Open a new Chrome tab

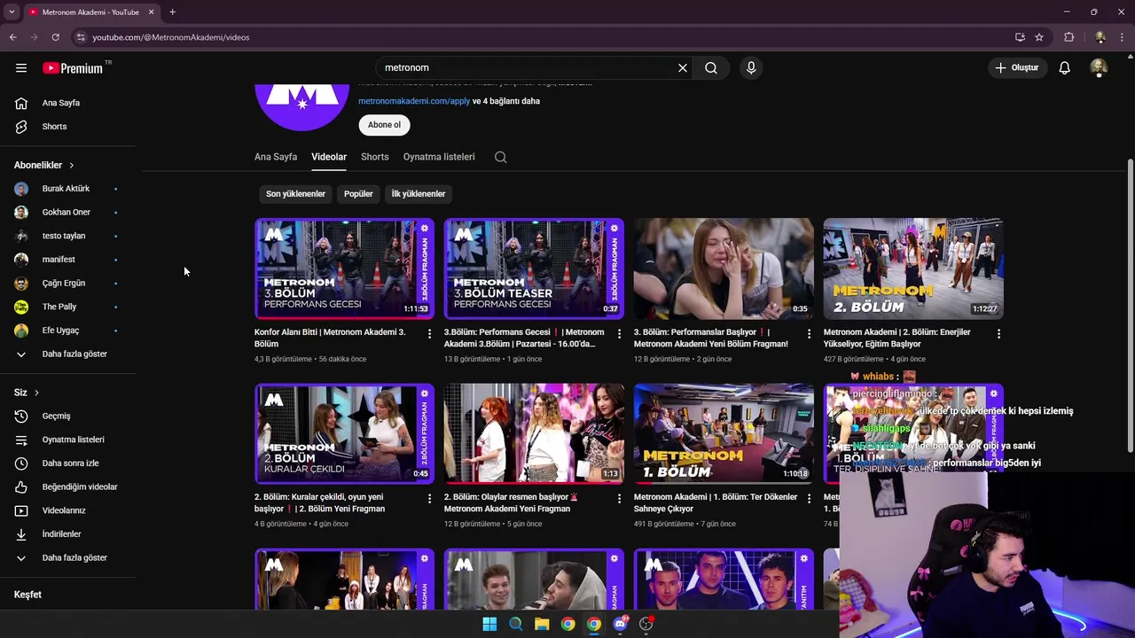(x=172, y=12)
